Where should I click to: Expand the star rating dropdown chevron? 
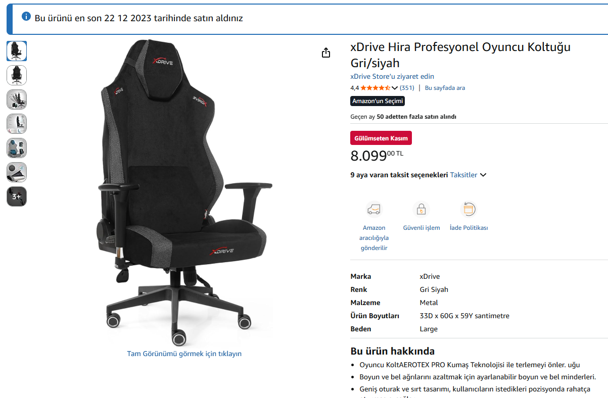[x=395, y=88]
